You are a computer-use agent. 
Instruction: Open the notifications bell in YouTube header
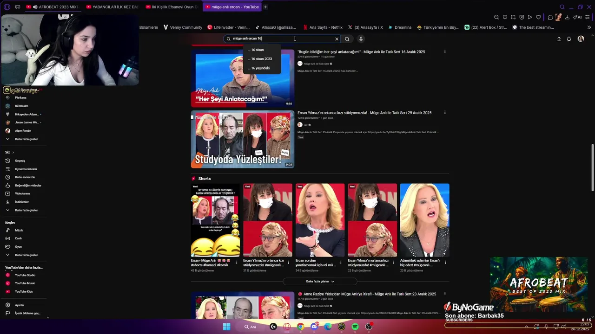pyautogui.click(x=569, y=39)
